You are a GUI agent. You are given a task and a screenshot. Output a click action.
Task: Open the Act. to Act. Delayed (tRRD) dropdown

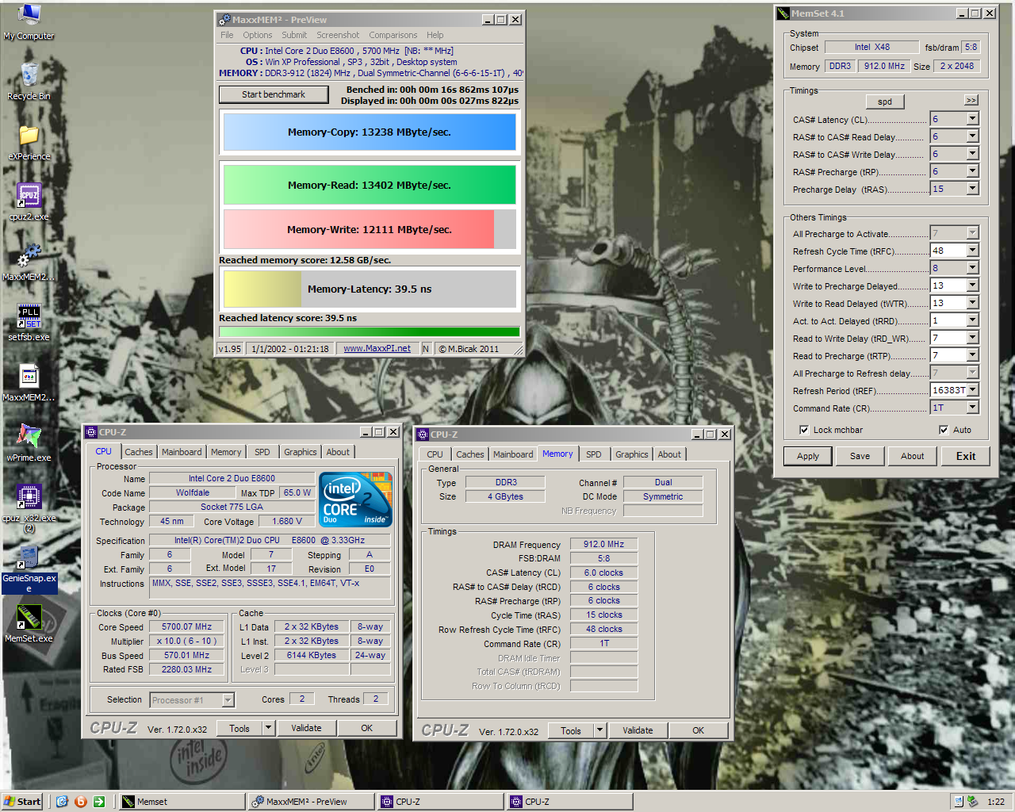[972, 320]
